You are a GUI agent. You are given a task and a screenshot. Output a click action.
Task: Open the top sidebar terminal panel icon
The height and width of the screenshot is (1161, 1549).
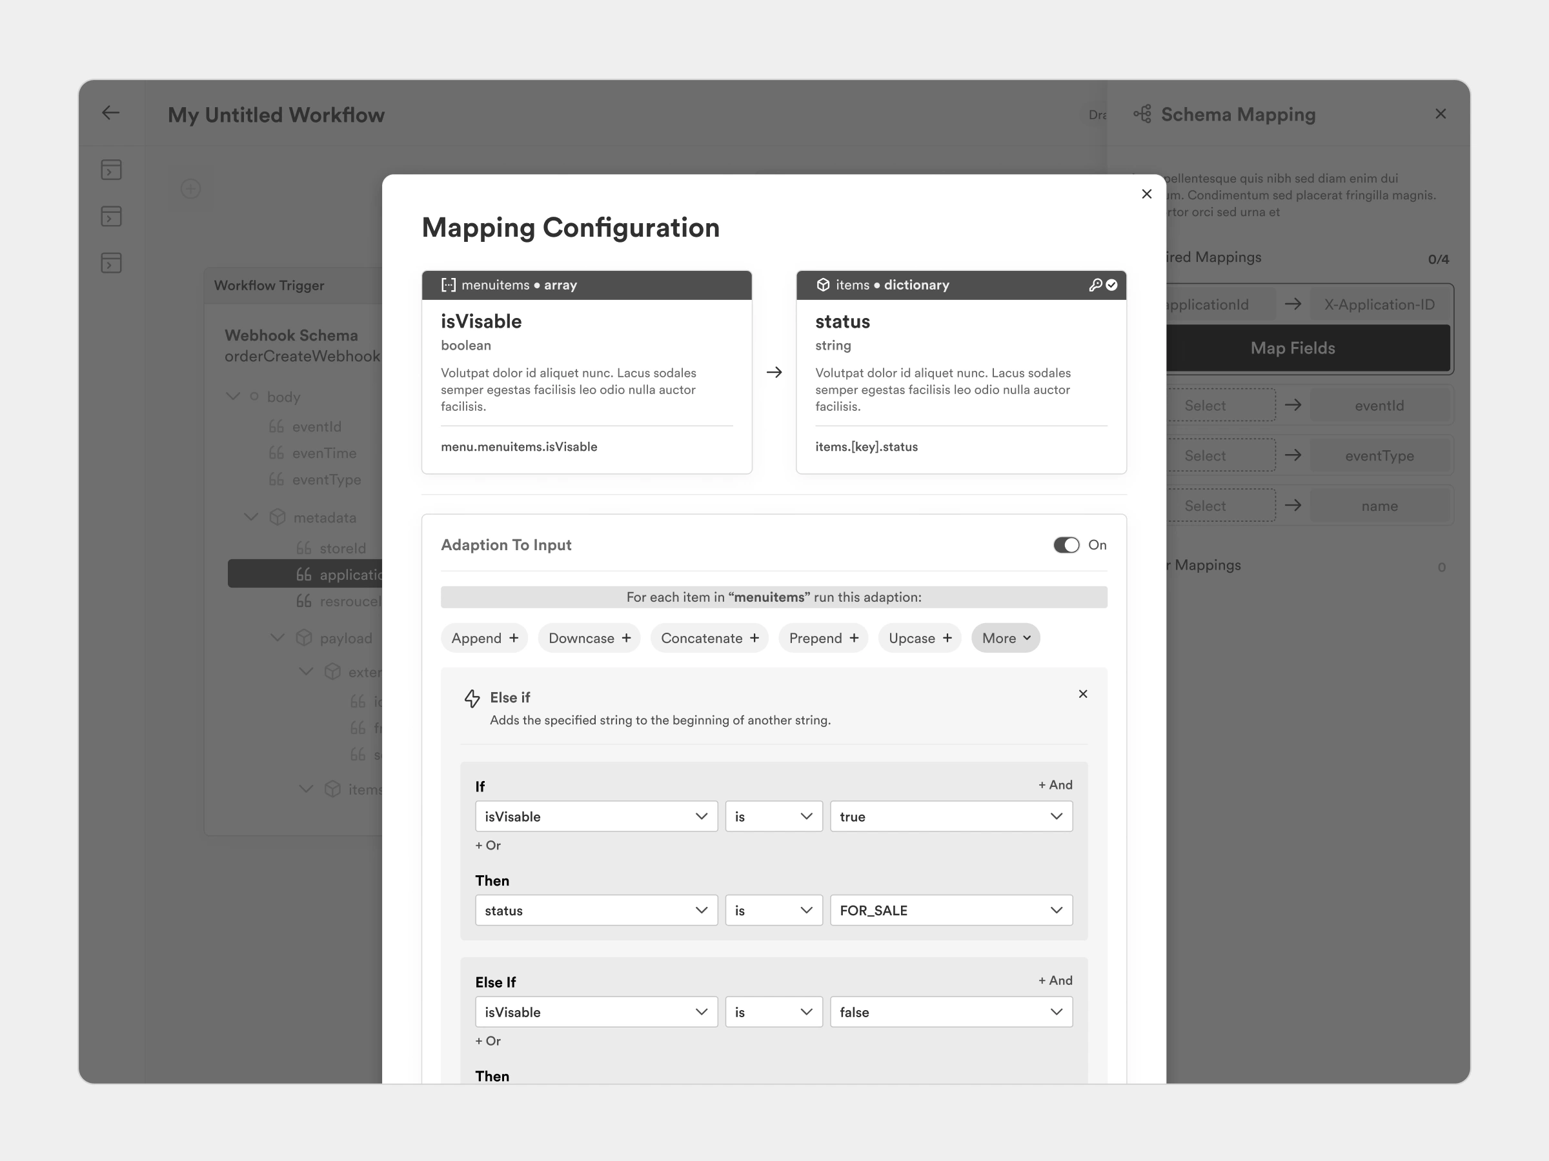click(112, 170)
